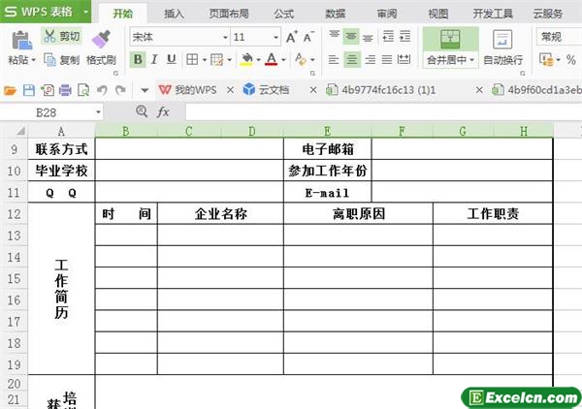Align text to top
Image resolution: width=582 pixels, height=409 pixels.
[x=334, y=36]
